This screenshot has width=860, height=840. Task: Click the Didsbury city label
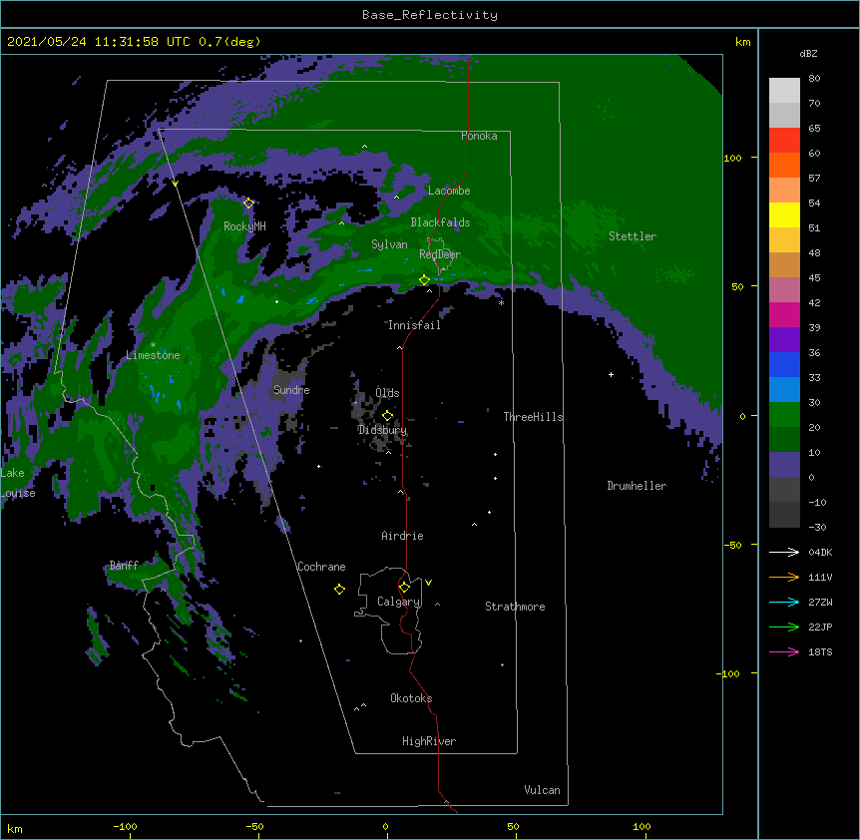[382, 430]
